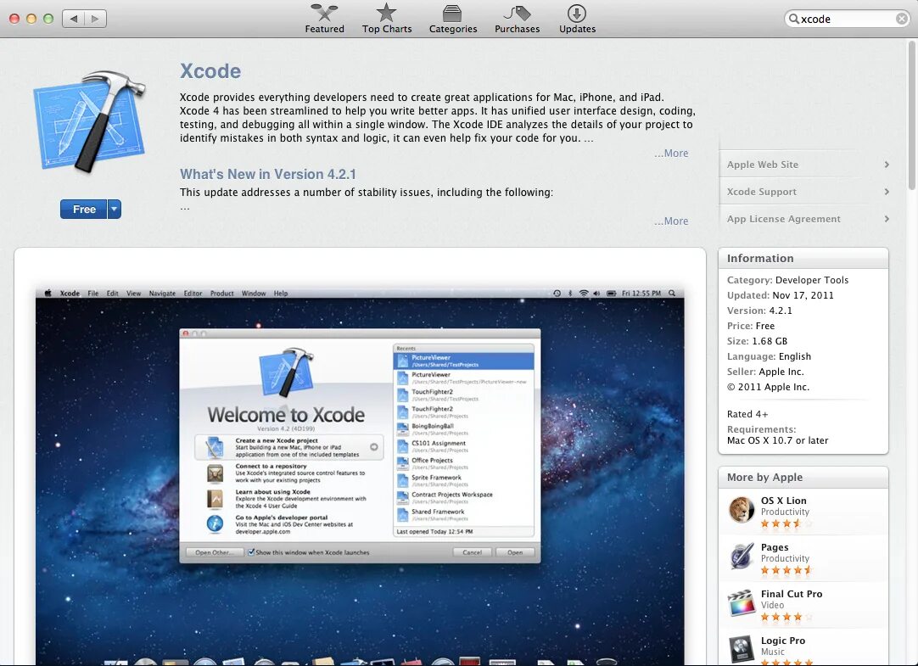Toggle Show this window when Xcode launches
Image resolution: width=918 pixels, height=666 pixels.
tap(250, 551)
